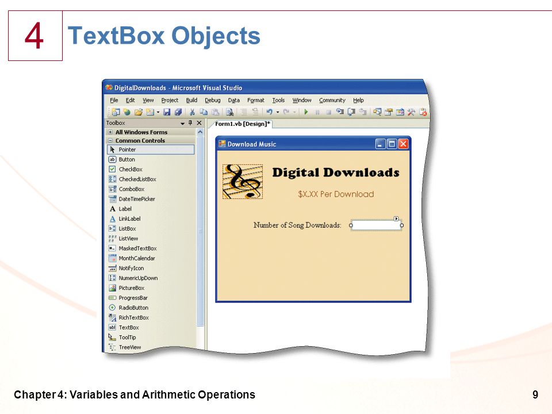Click the Toolbox scroll up arrow
This screenshot has width=552, height=414.
200,132
